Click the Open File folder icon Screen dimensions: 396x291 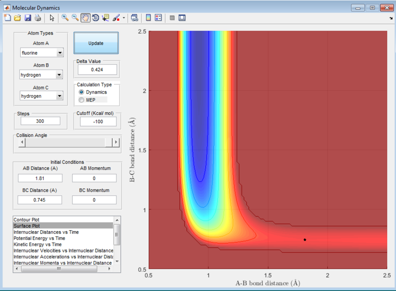click(x=17, y=18)
